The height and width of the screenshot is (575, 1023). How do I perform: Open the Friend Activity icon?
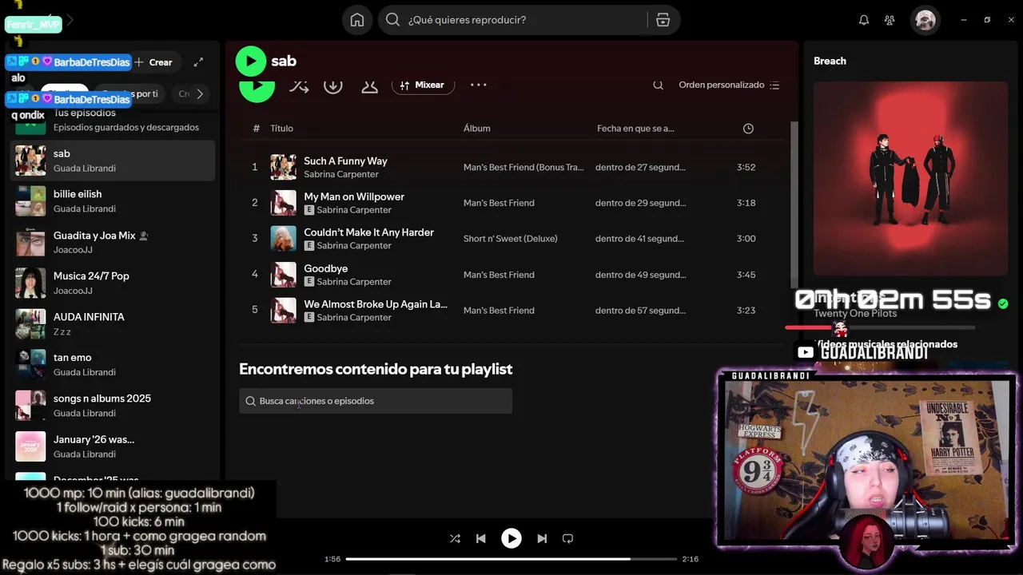890,20
